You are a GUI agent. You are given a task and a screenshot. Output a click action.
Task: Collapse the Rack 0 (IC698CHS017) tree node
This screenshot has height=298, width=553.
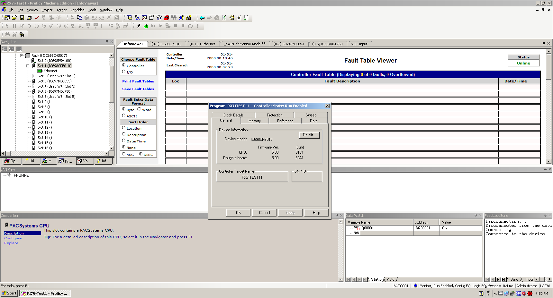22,55
